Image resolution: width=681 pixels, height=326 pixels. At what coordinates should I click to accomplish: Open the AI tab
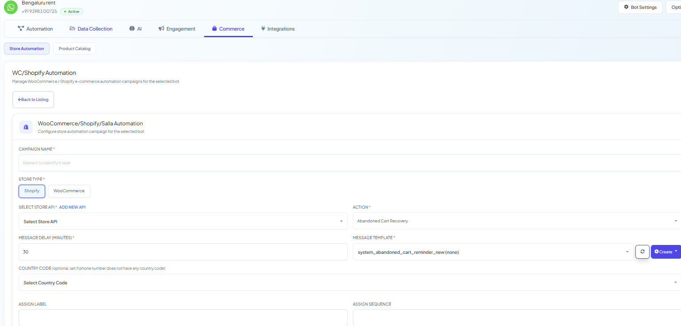tap(135, 29)
